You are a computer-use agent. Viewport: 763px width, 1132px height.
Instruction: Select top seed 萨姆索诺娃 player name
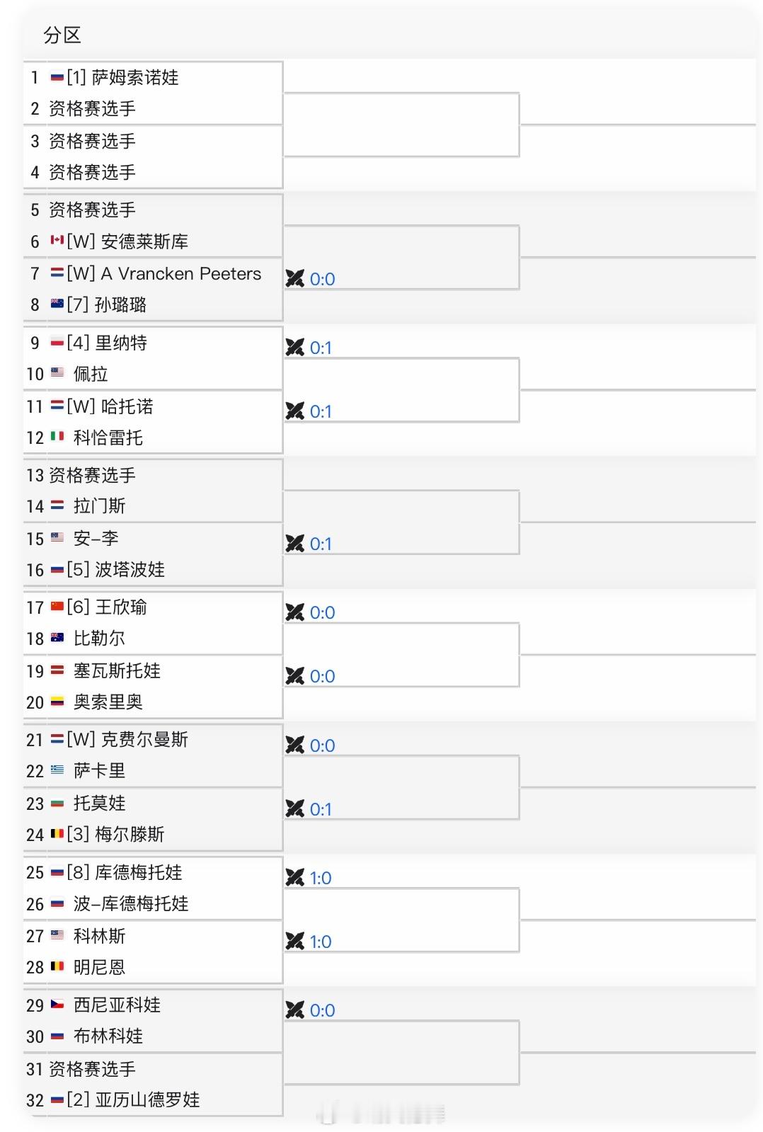pos(135,77)
